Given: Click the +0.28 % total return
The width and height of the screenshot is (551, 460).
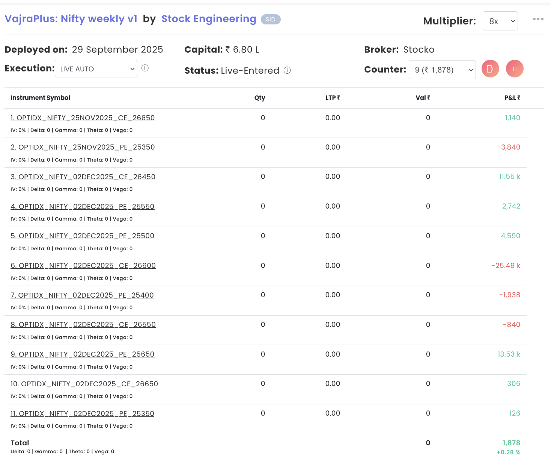Looking at the screenshot, I should click(508, 452).
